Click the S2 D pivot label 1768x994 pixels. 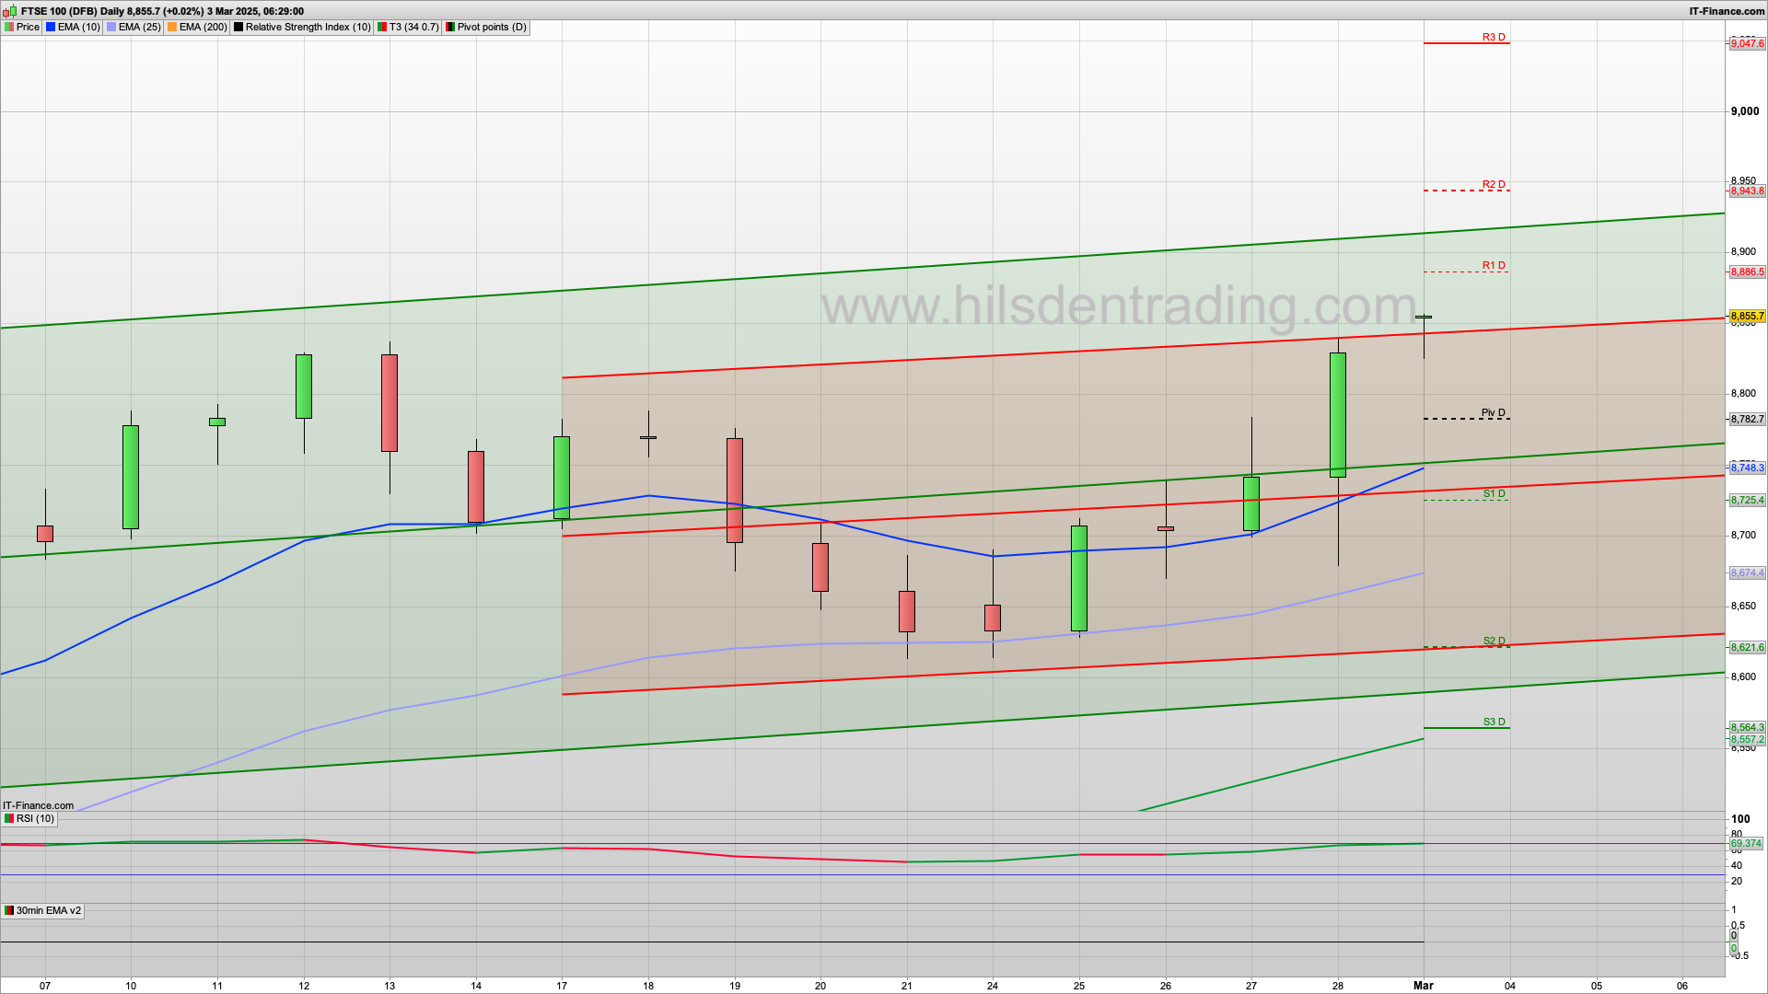click(1495, 641)
